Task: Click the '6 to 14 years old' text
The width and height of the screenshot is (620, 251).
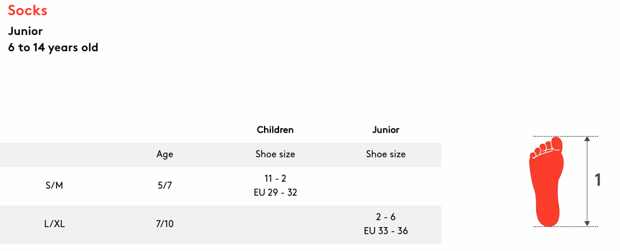Action: tap(53, 48)
